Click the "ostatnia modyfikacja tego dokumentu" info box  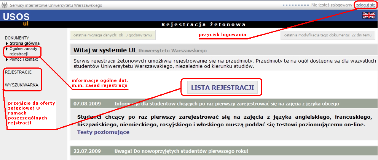[328, 35]
